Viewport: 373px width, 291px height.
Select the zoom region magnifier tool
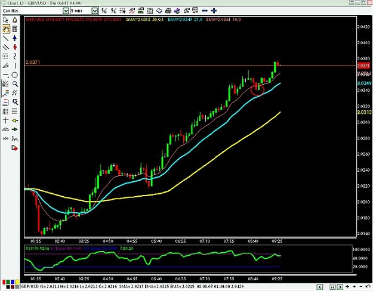[15, 102]
